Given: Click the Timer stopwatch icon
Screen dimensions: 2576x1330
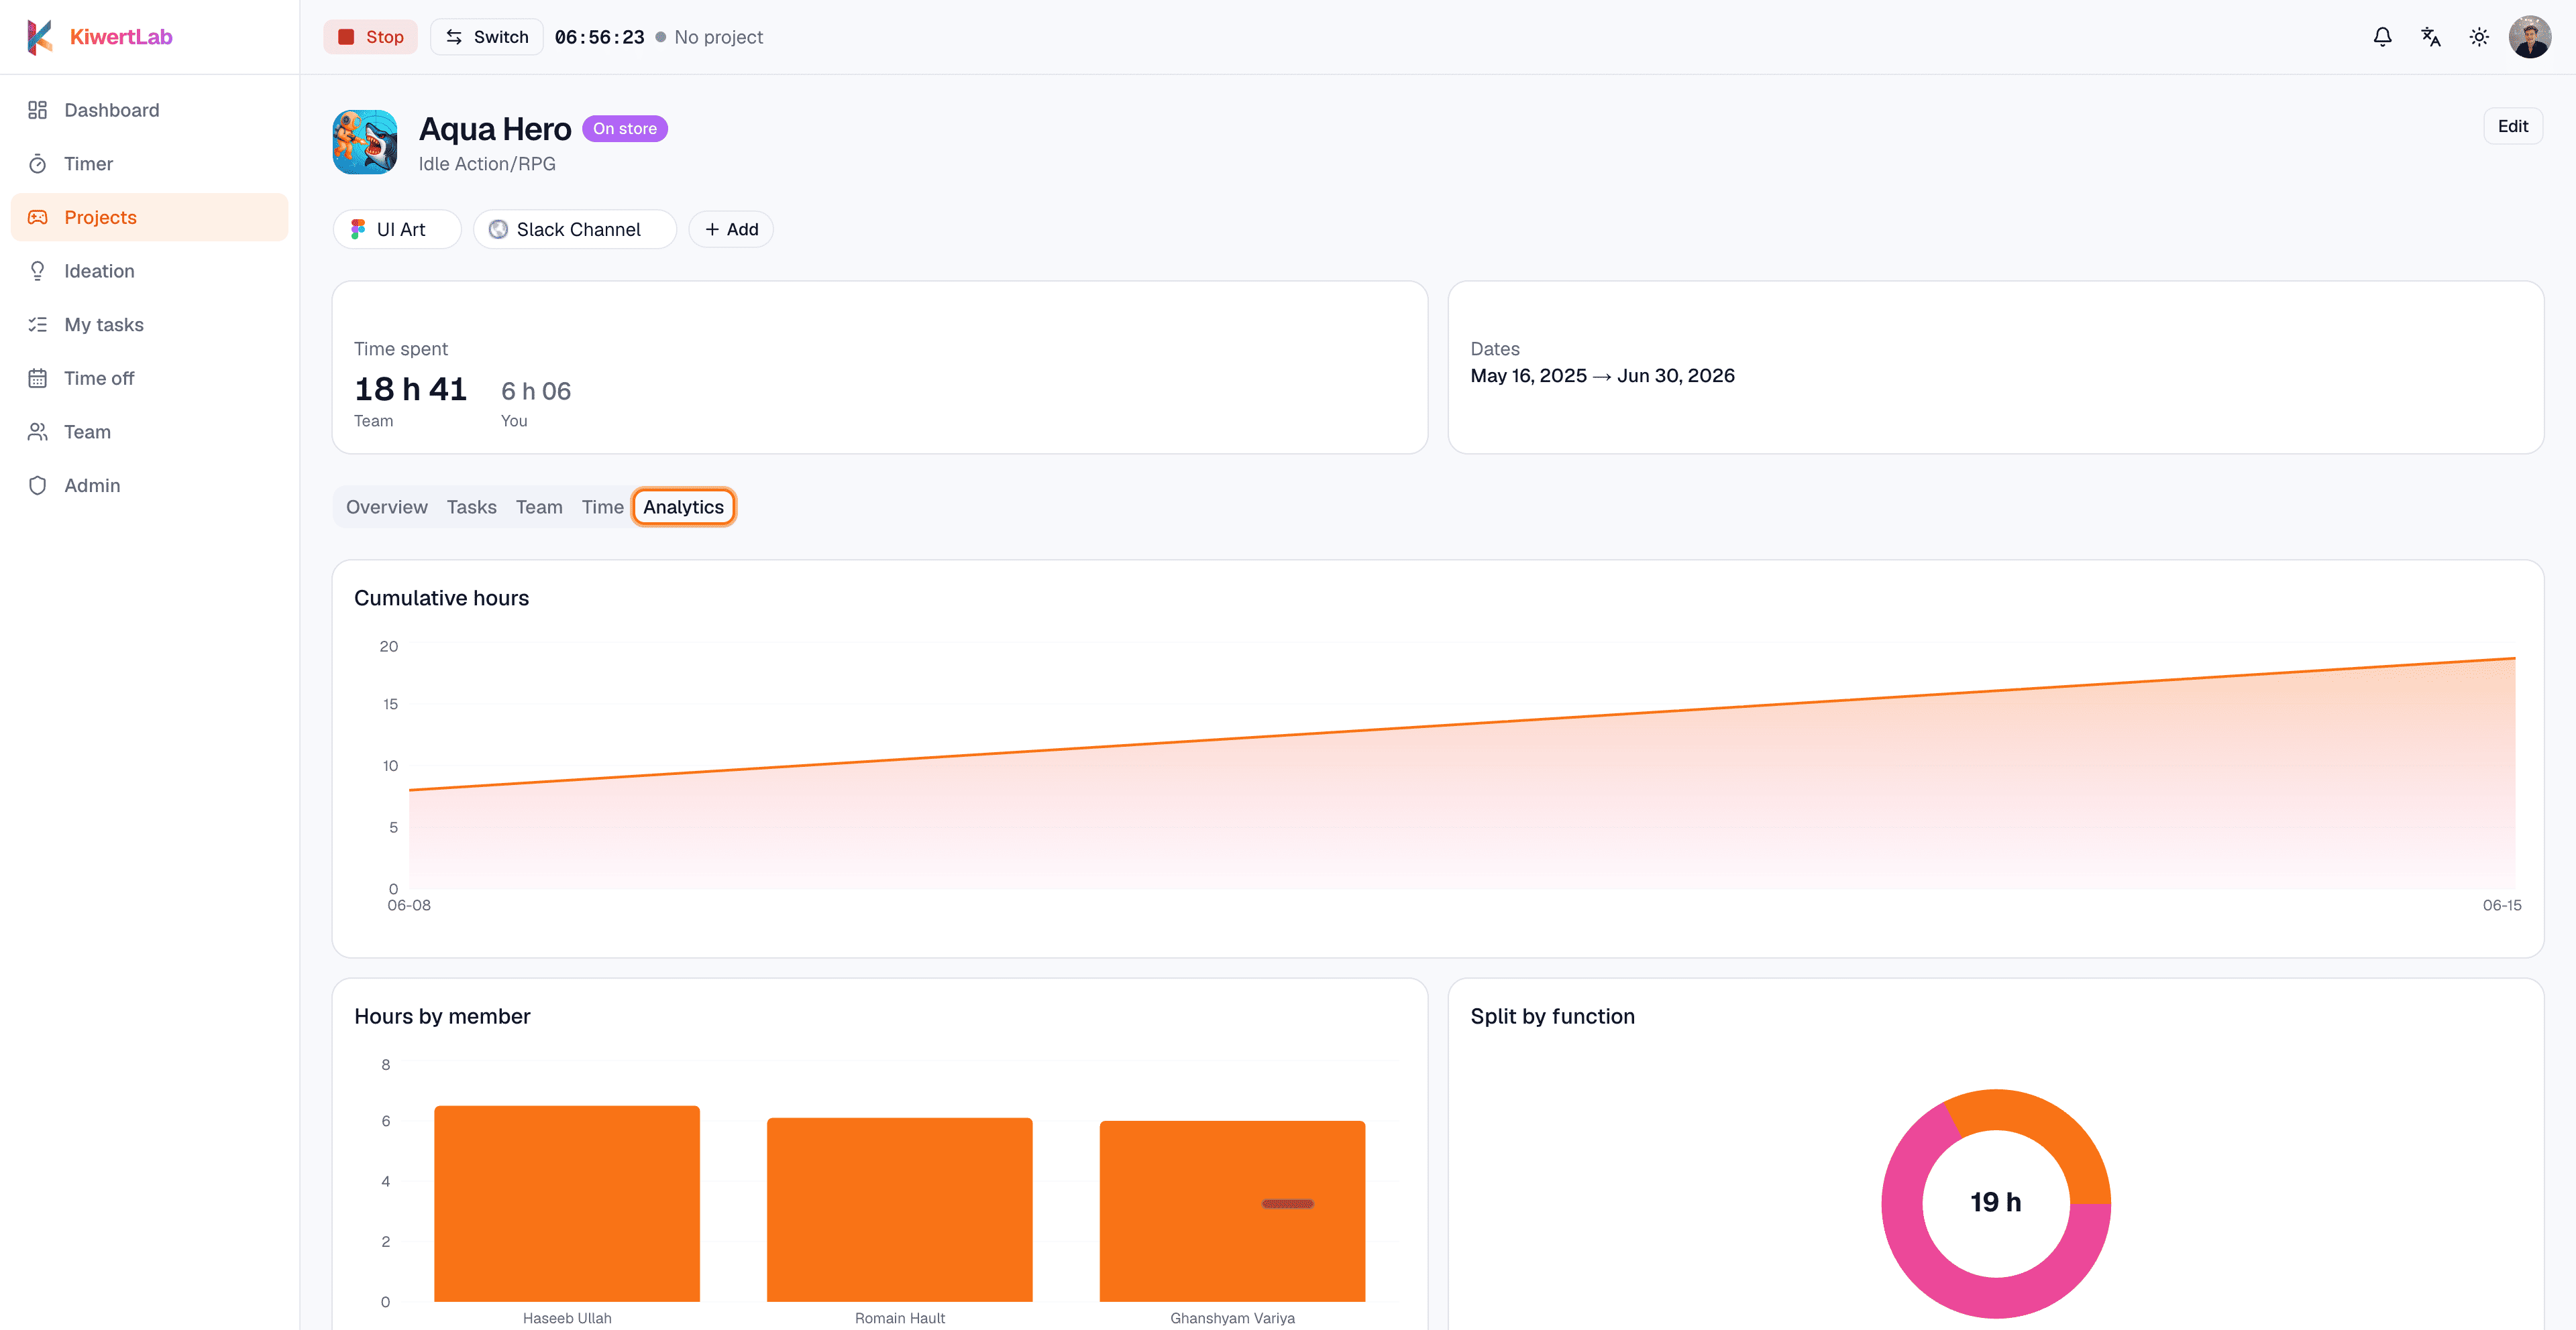Looking at the screenshot, I should [37, 164].
